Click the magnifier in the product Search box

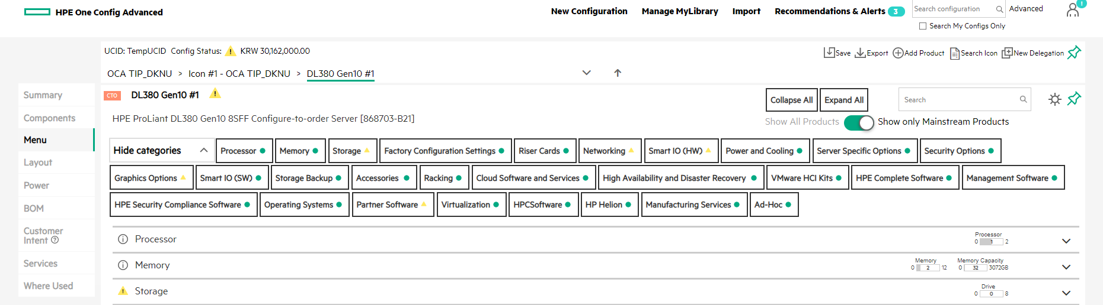coord(1023,99)
